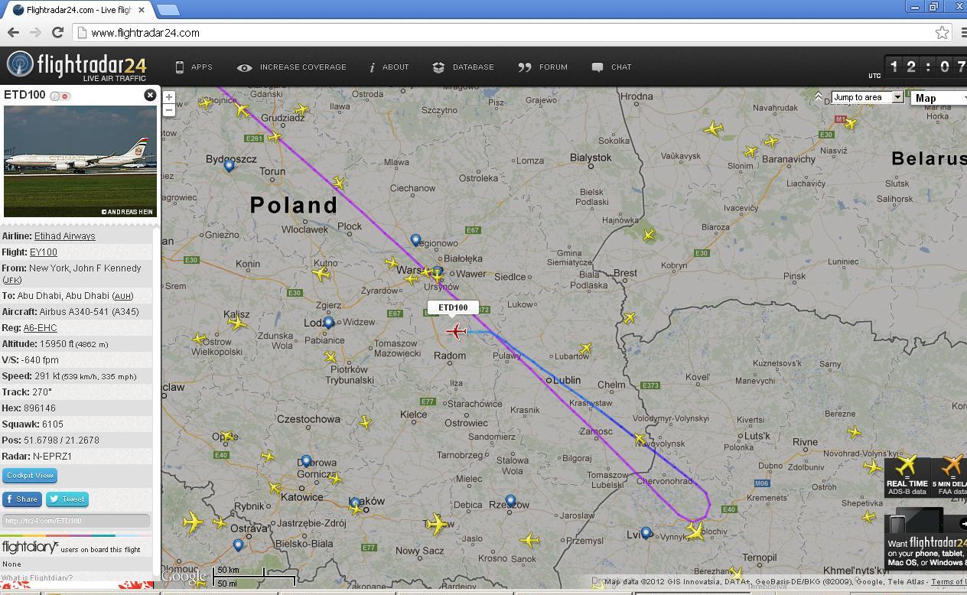Screen dimensions: 967x595
Task: Click the red ETD100 aircraft icon
Action: pos(456,331)
